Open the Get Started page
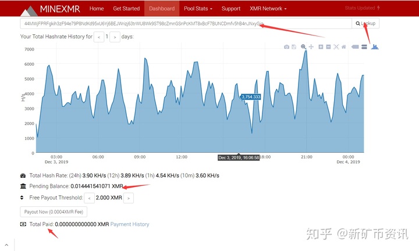The image size is (419, 251). (x=126, y=9)
